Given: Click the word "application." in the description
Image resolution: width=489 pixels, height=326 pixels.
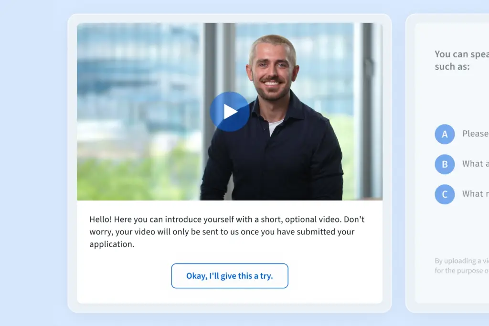Looking at the screenshot, I should click(112, 244).
